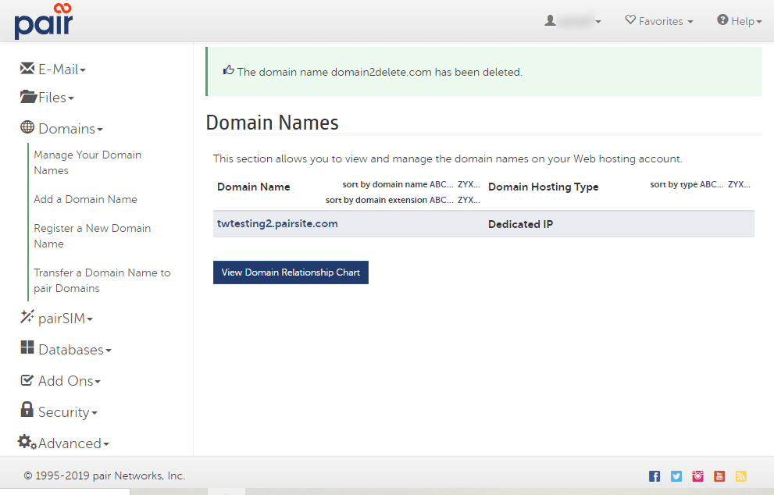Select Register a New Domain Name
Screen dimensions: 774x495
(92, 236)
